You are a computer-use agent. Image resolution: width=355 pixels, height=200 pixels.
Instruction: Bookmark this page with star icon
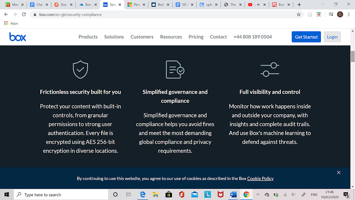(298, 15)
